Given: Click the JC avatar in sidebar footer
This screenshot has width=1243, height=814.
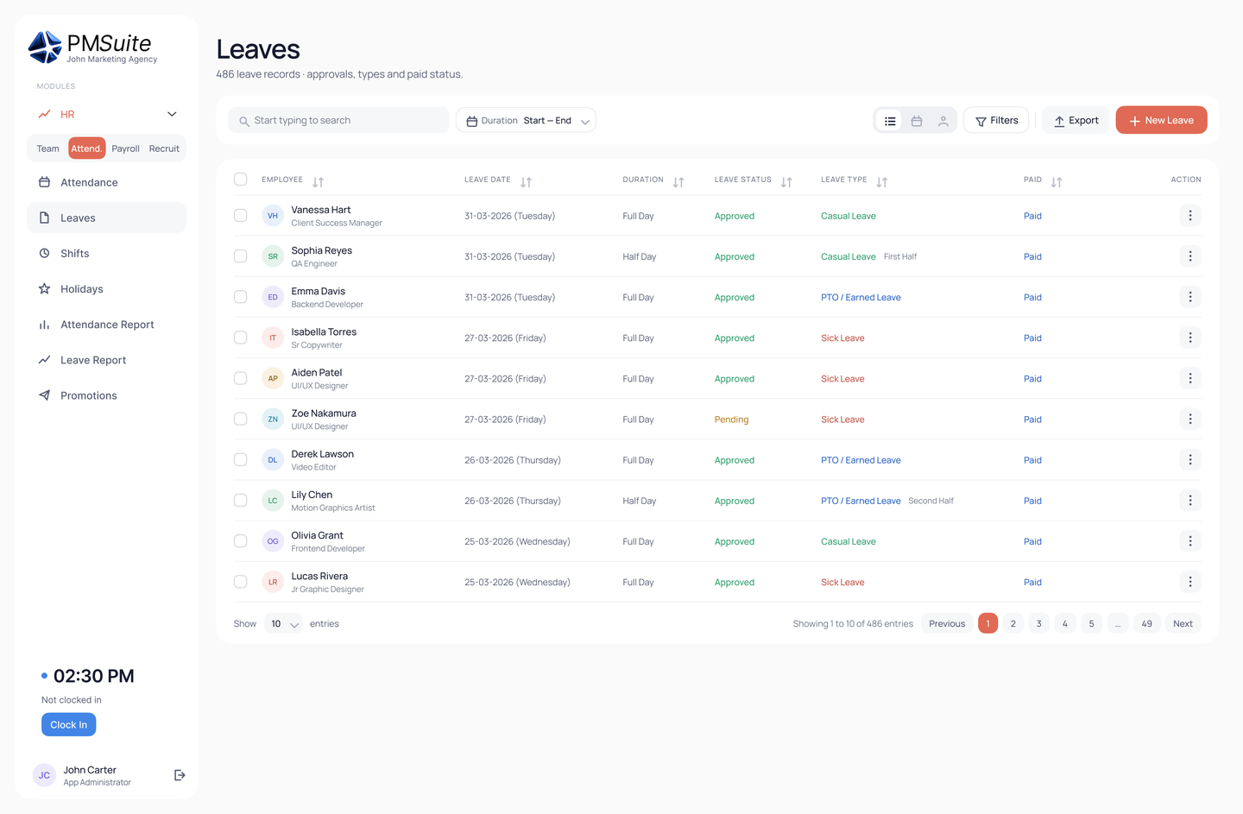Looking at the screenshot, I should coord(44,775).
